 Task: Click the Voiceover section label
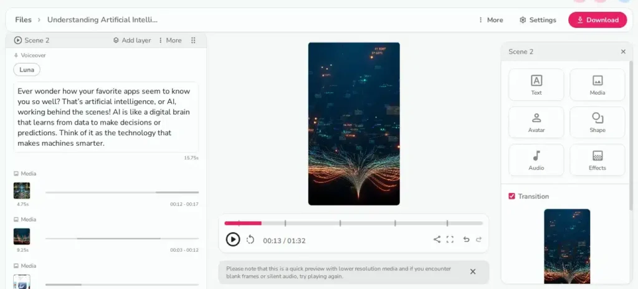(x=33, y=55)
